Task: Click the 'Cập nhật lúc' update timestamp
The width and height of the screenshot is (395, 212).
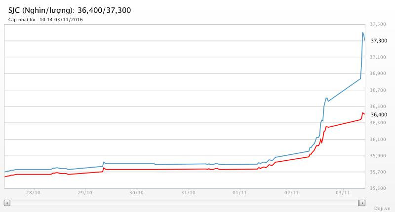Action: coord(45,20)
